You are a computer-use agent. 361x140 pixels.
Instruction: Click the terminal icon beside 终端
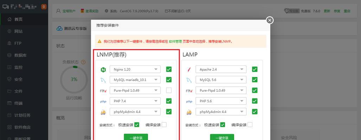click(x=9, y=103)
